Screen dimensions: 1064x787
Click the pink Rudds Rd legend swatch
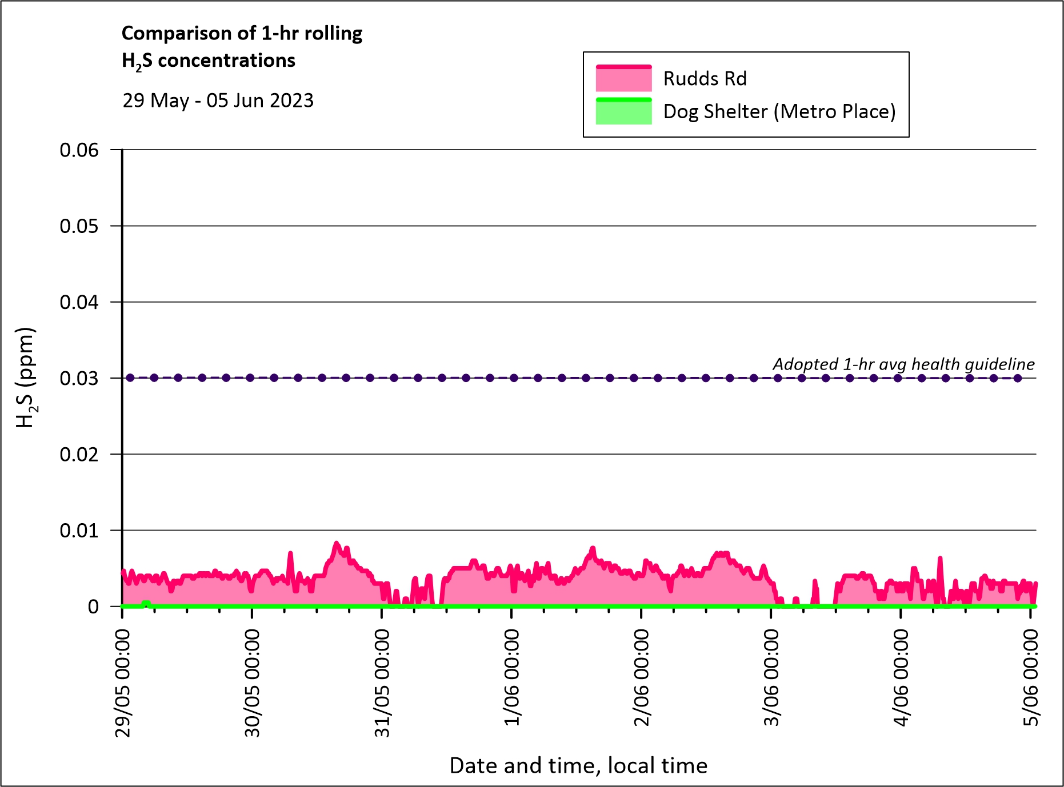coord(623,79)
